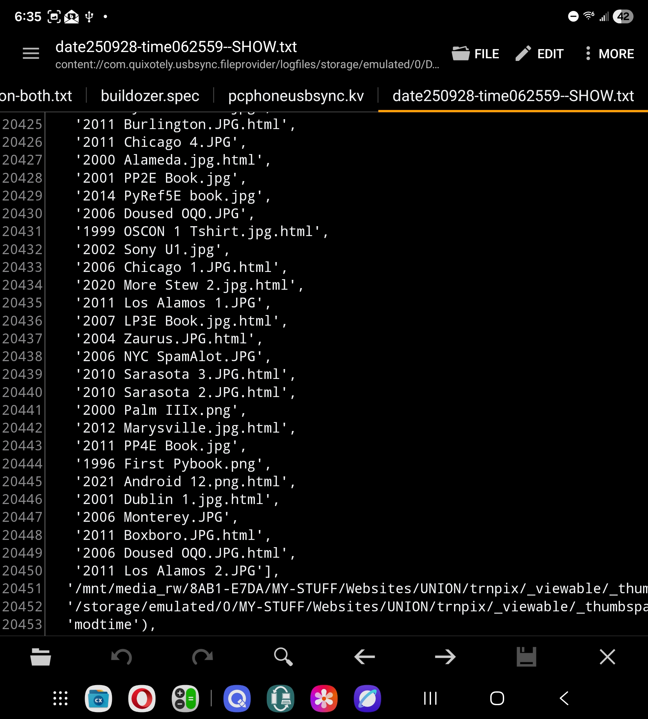Tap the open folder icon in bottom toolbar
648x719 pixels.
(40, 657)
